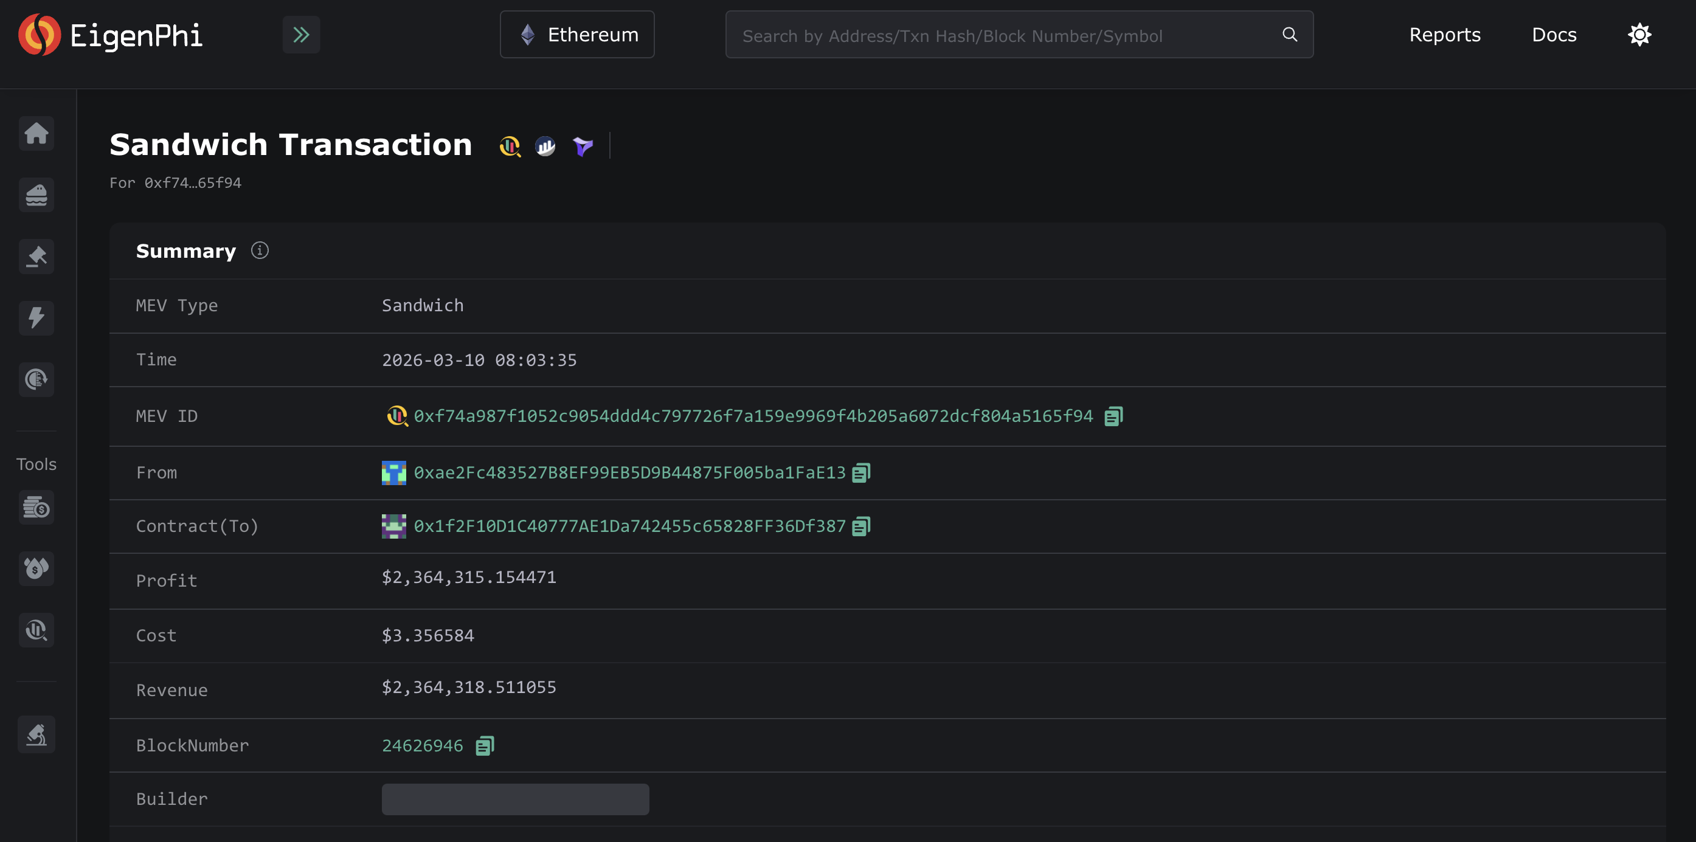Screen dimensions: 1696x842
Task: Click the Summary info icon
Action: 260,251
